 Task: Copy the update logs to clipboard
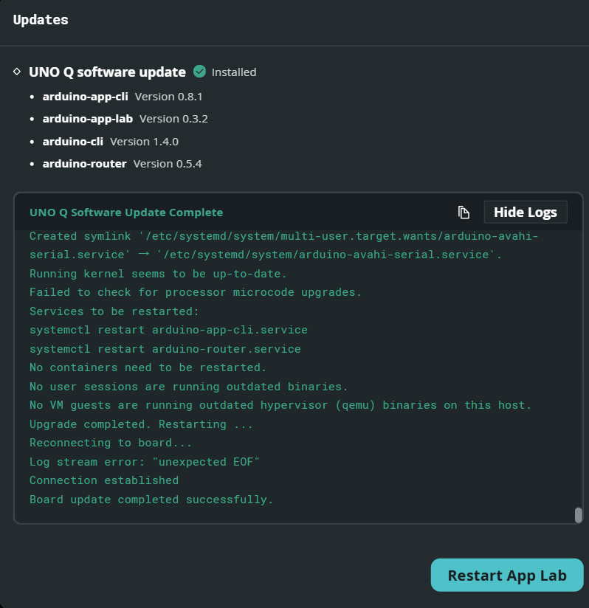coord(464,213)
